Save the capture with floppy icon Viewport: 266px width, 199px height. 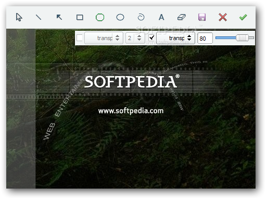point(202,17)
